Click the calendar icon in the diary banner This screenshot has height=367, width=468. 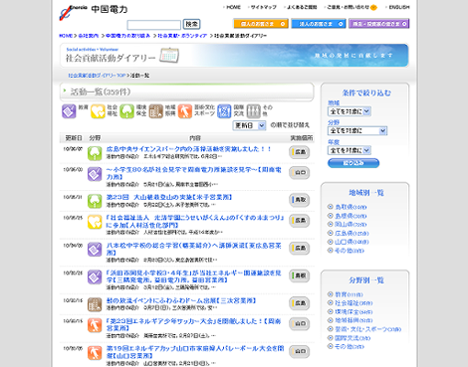tap(169, 56)
